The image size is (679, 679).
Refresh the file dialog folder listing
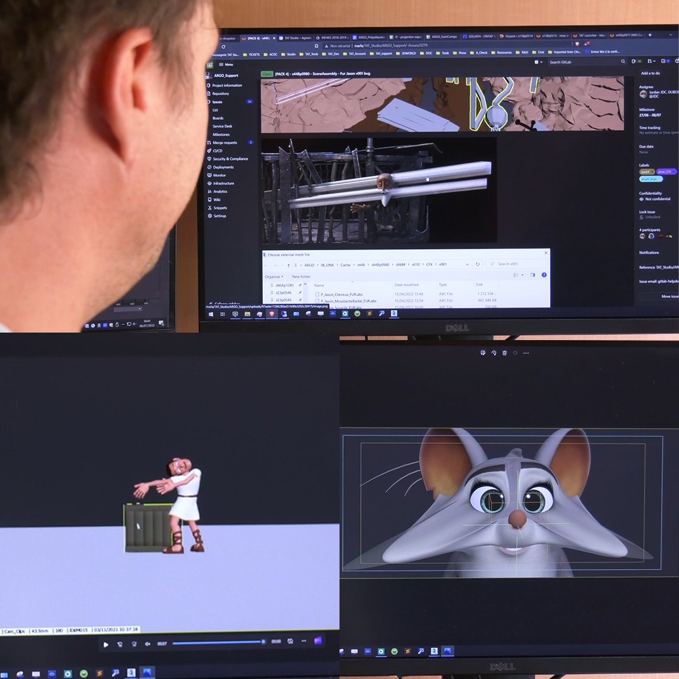(x=478, y=264)
